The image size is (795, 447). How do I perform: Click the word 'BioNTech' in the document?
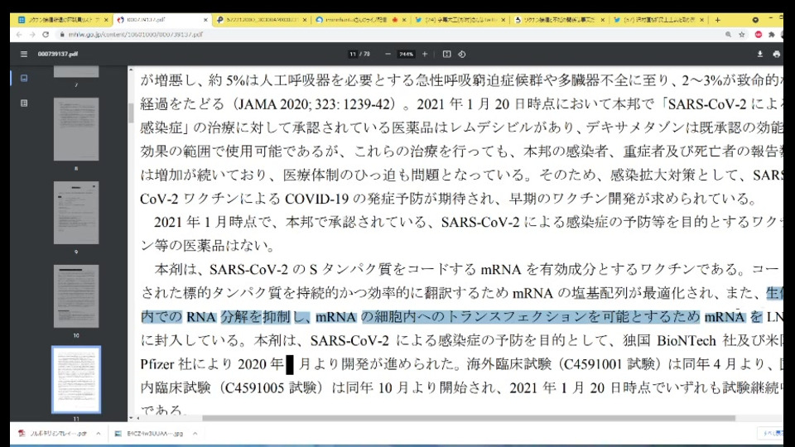686,340
